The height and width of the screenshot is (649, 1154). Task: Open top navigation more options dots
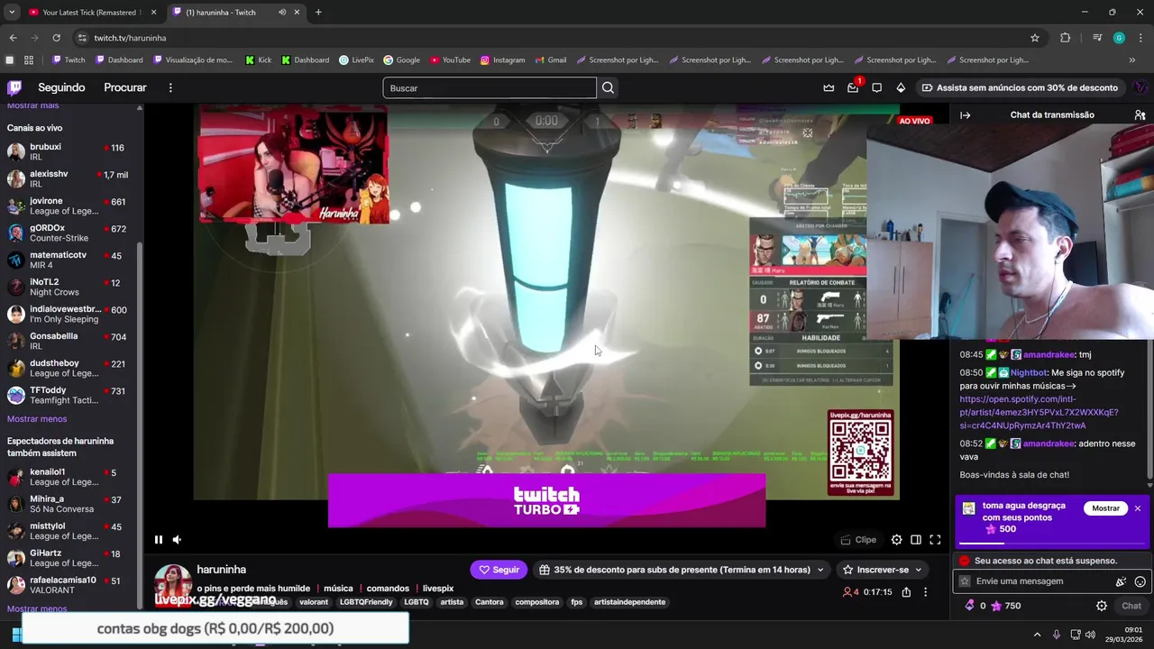[170, 87]
